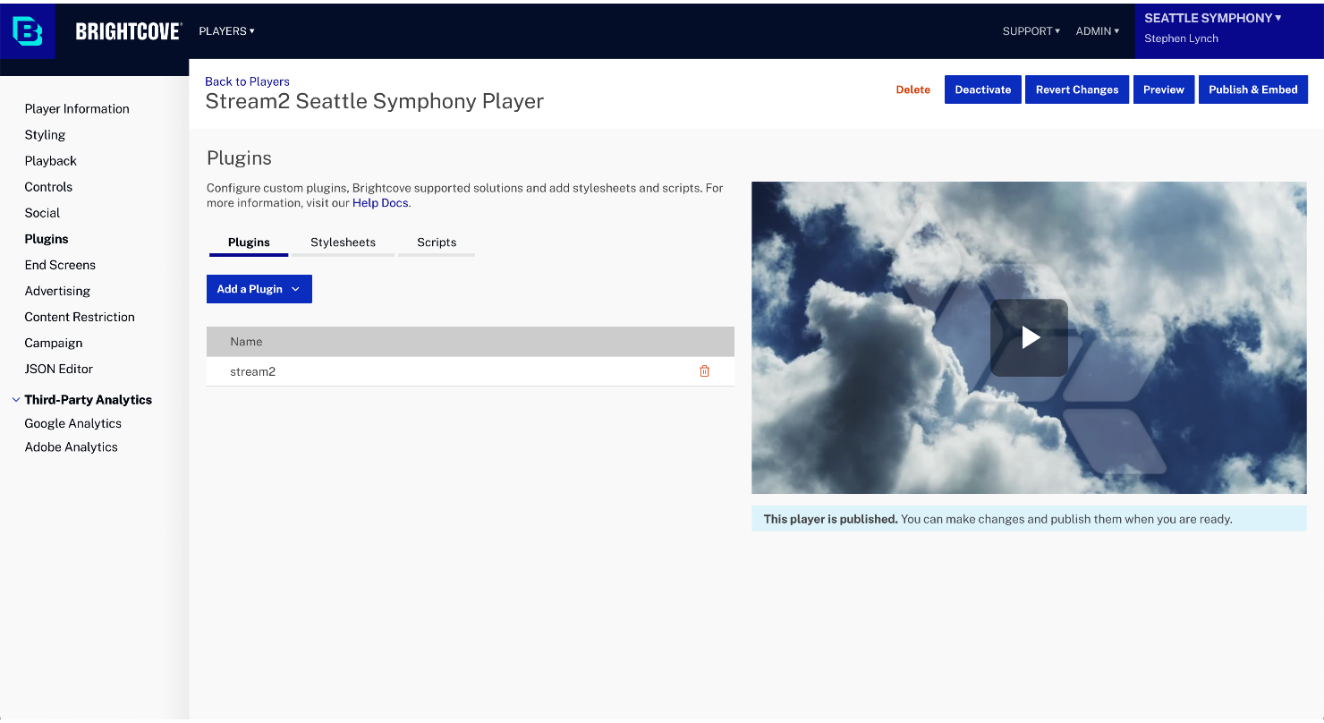This screenshot has width=1324, height=723.
Task: Open the Admin dropdown menu
Action: [1097, 31]
